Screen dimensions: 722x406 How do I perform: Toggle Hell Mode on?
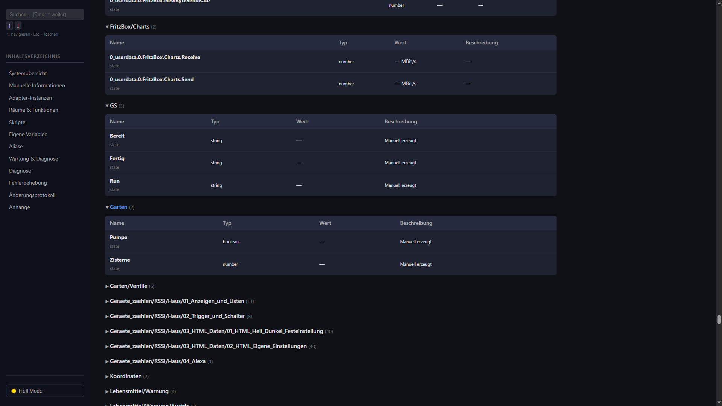tap(45, 391)
